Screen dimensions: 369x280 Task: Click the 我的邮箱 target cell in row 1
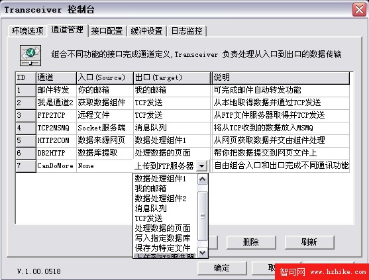172,90
